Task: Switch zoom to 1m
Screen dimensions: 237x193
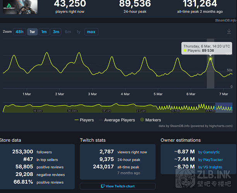Action: tap(44, 32)
